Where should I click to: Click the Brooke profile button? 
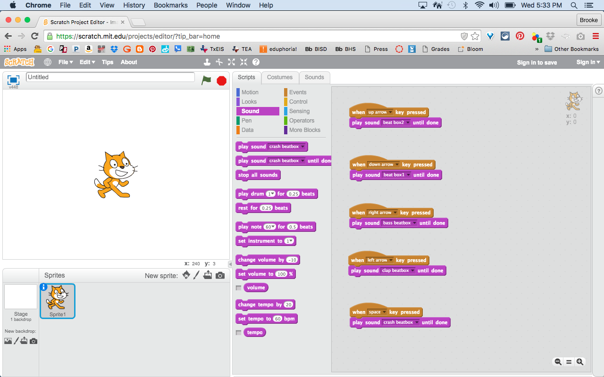[589, 20]
